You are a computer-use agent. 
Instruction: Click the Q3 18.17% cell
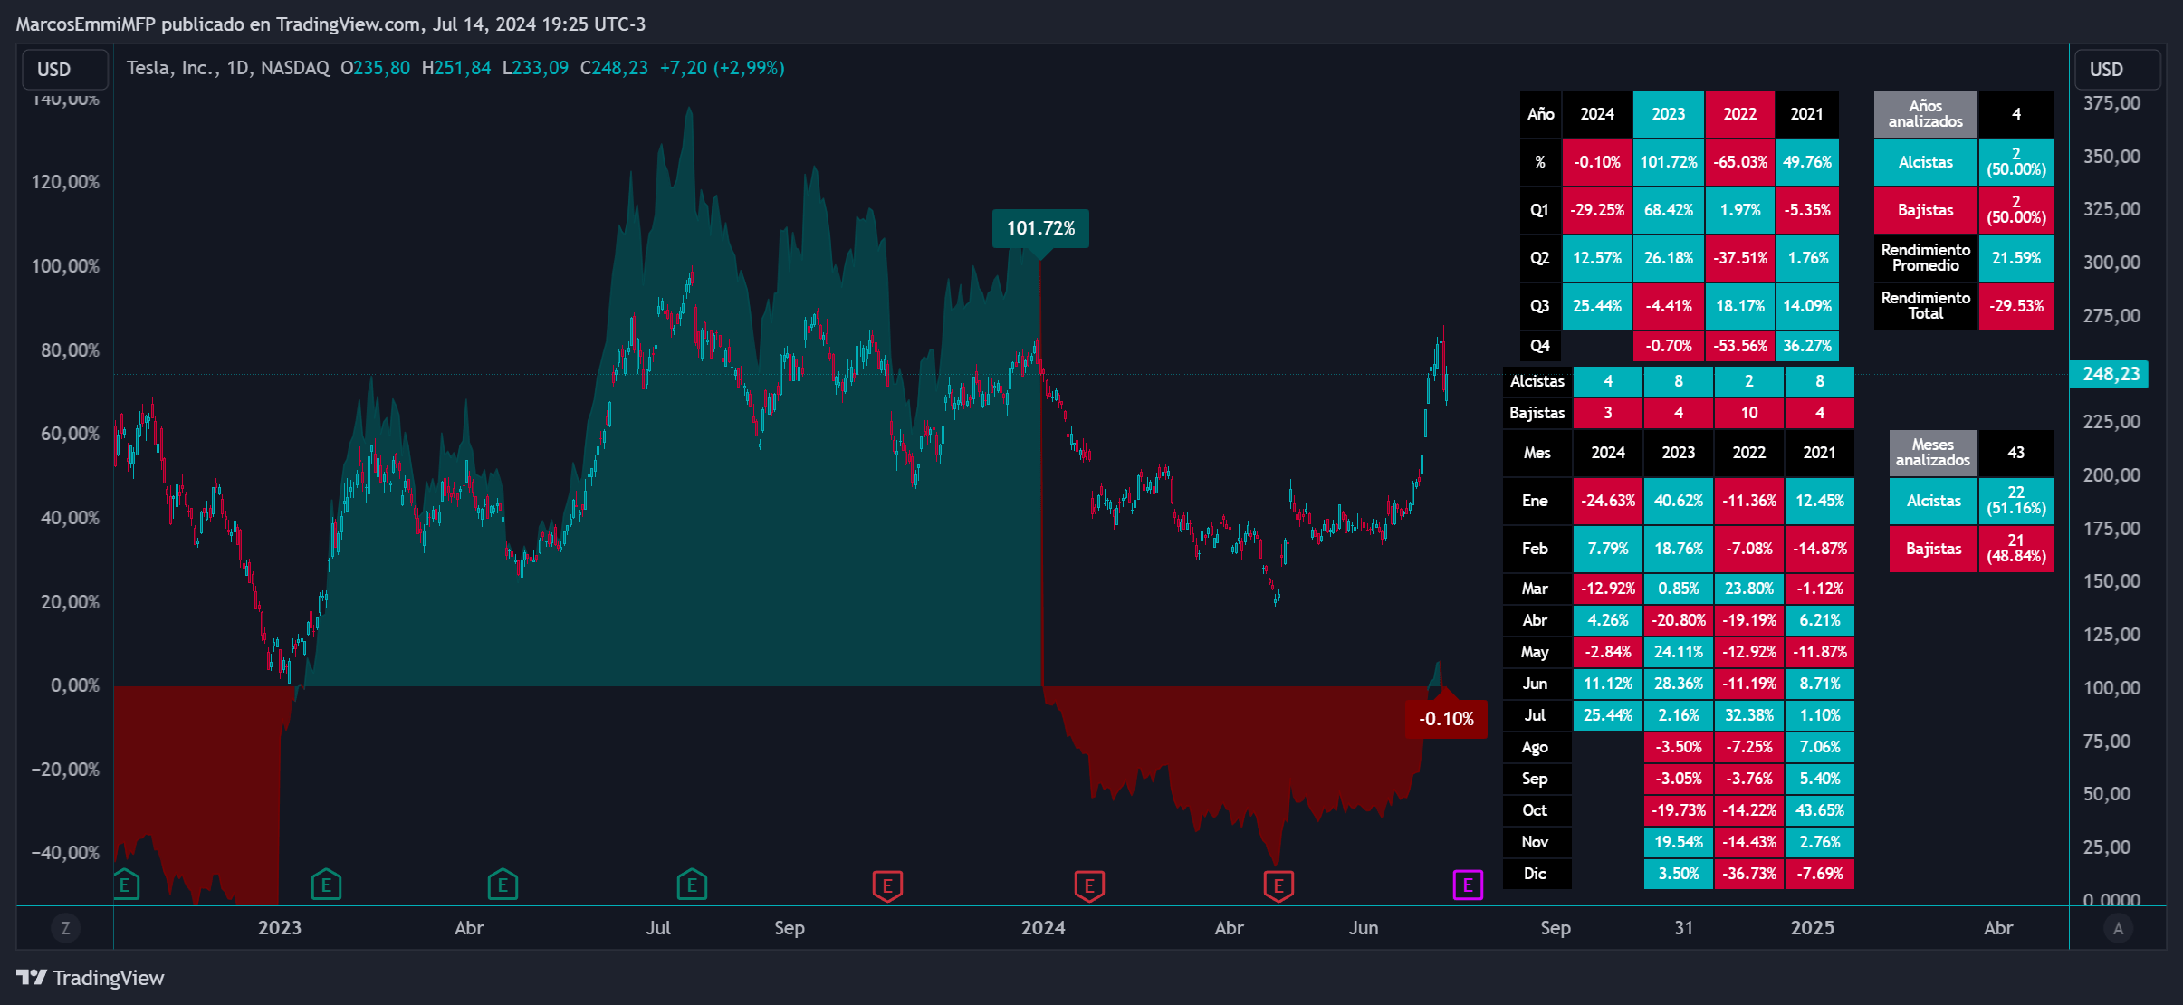pyautogui.click(x=1739, y=306)
